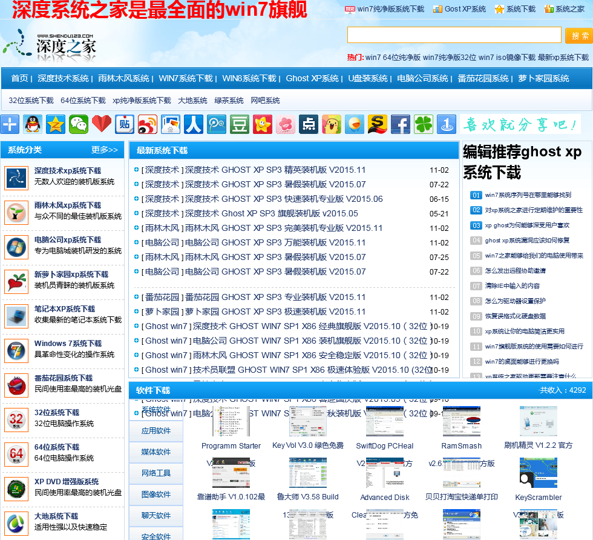The height and width of the screenshot is (540, 593).
Task: Select 媒体软件 software category tab
Action: tap(156, 452)
